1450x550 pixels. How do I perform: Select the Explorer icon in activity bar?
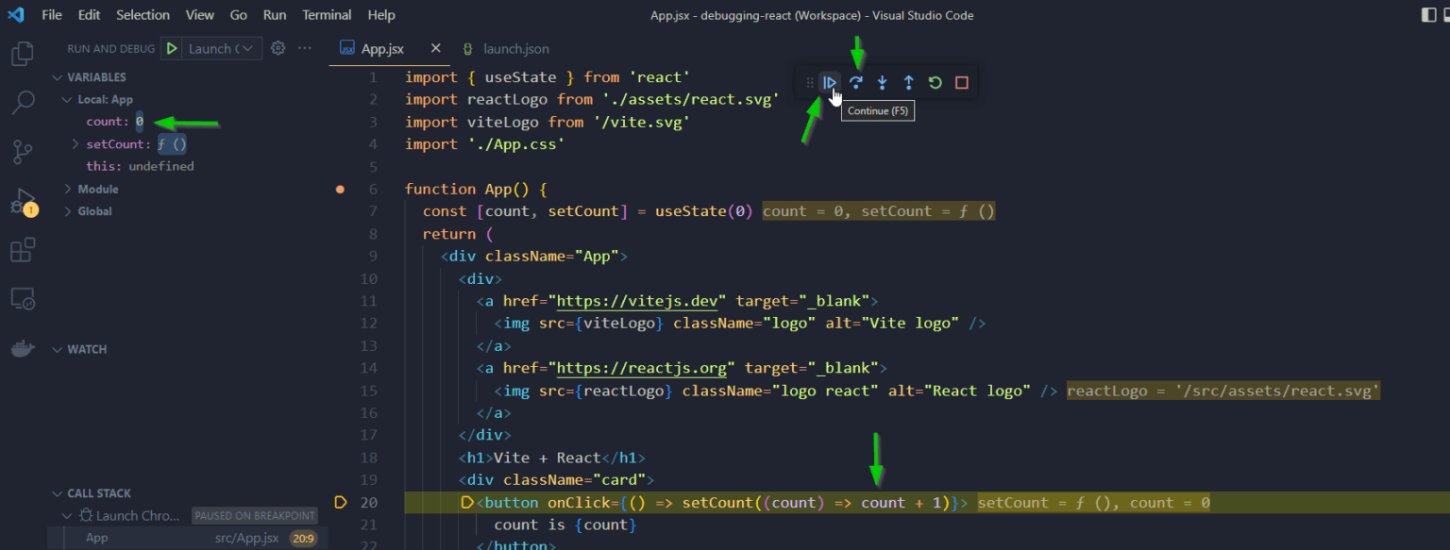click(x=21, y=54)
